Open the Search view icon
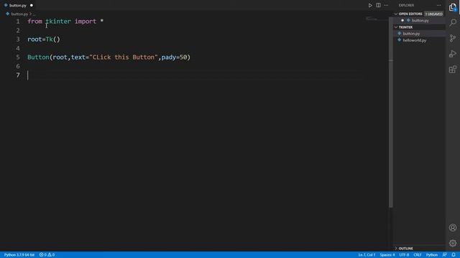The height and width of the screenshot is (258, 460). (x=453, y=22)
